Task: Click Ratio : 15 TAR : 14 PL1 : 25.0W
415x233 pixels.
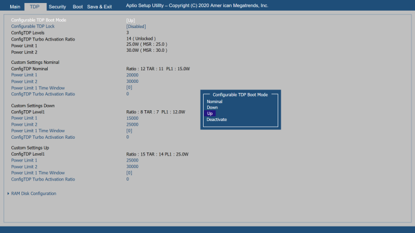Action: tap(157, 154)
